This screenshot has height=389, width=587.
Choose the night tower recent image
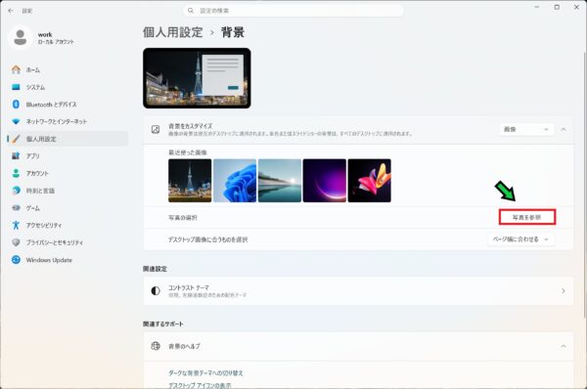click(190, 181)
